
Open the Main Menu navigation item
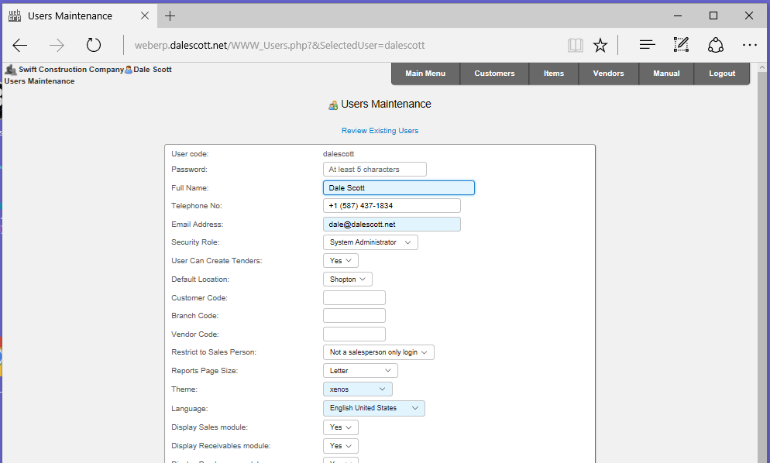425,74
